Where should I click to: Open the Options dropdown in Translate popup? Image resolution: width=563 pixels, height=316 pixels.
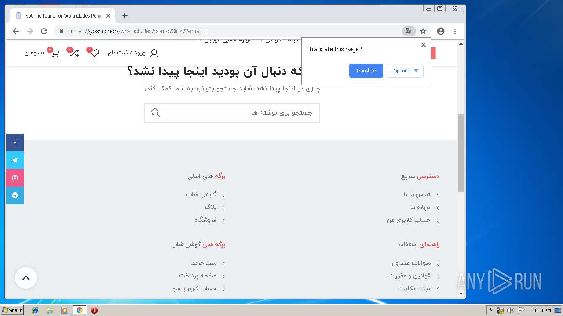405,71
